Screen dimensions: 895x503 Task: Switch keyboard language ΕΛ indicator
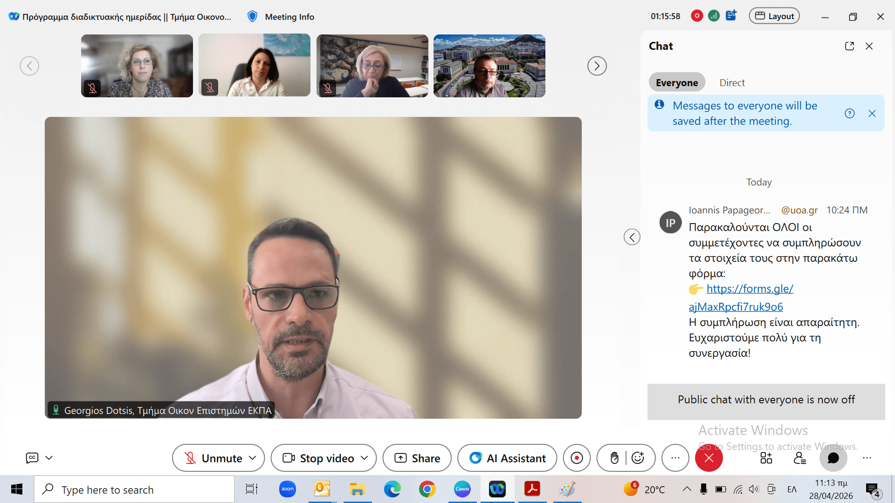[792, 489]
